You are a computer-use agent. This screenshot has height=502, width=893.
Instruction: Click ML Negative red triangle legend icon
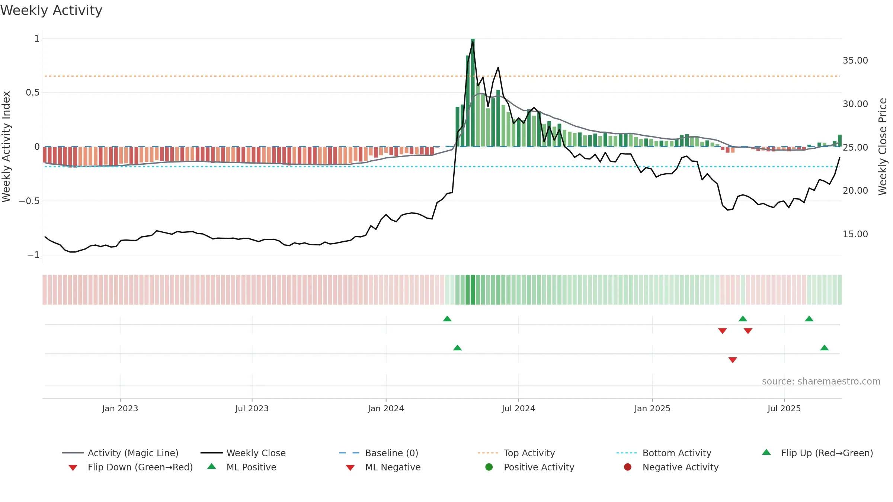click(x=350, y=467)
